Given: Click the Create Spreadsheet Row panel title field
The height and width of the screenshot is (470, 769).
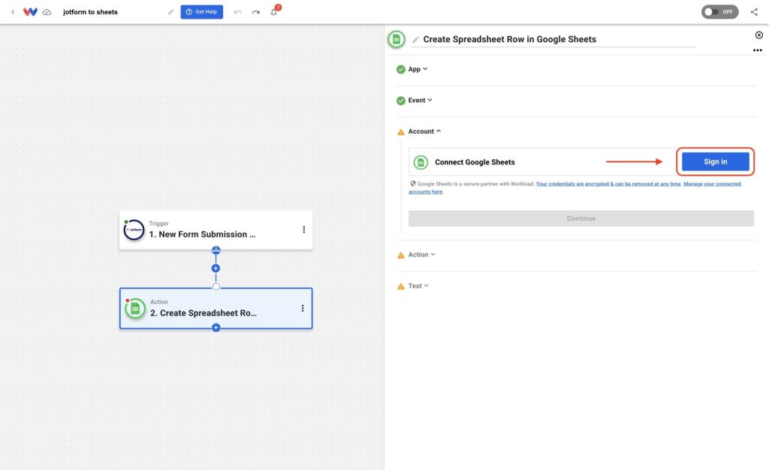Looking at the screenshot, I should click(553, 39).
